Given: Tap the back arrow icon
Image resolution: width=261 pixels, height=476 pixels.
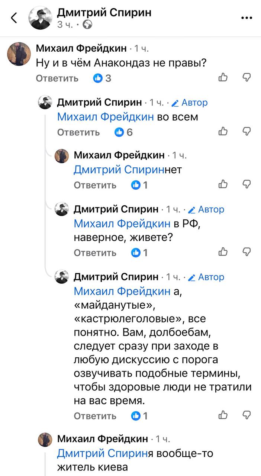Looking at the screenshot, I should click(14, 18).
